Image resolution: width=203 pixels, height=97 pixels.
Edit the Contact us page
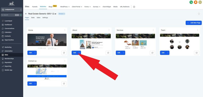(30, 84)
